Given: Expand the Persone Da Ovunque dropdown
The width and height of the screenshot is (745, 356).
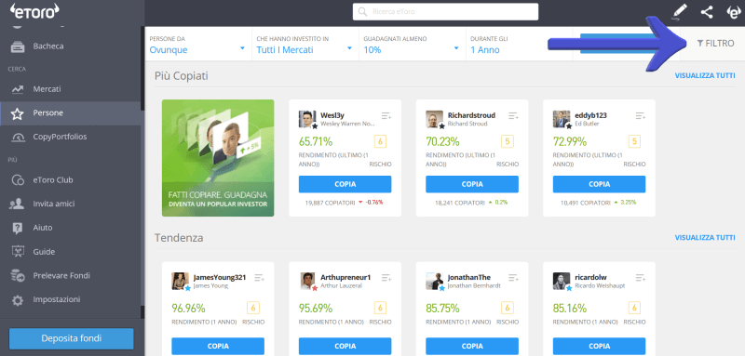Looking at the screenshot, I should 198,44.
